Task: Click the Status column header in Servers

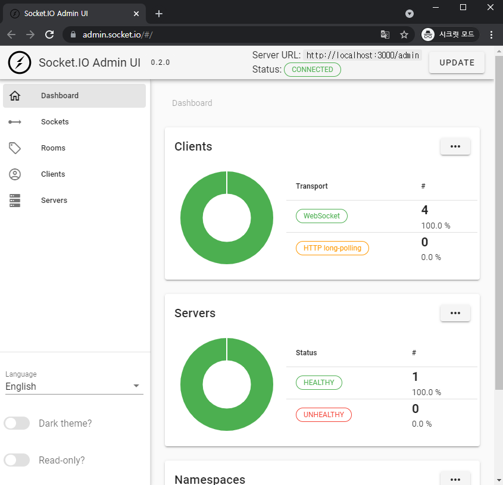Action: pyautogui.click(x=306, y=353)
